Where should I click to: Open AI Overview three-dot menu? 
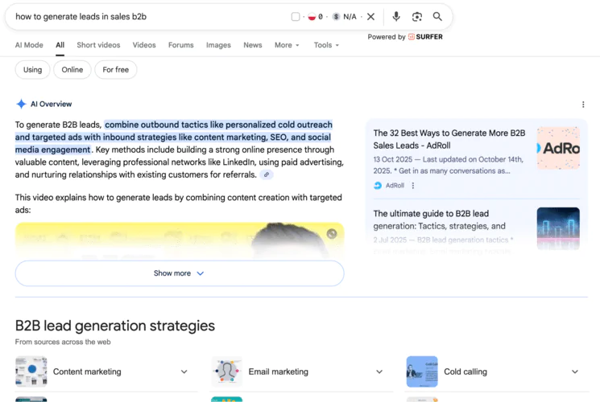(x=583, y=105)
